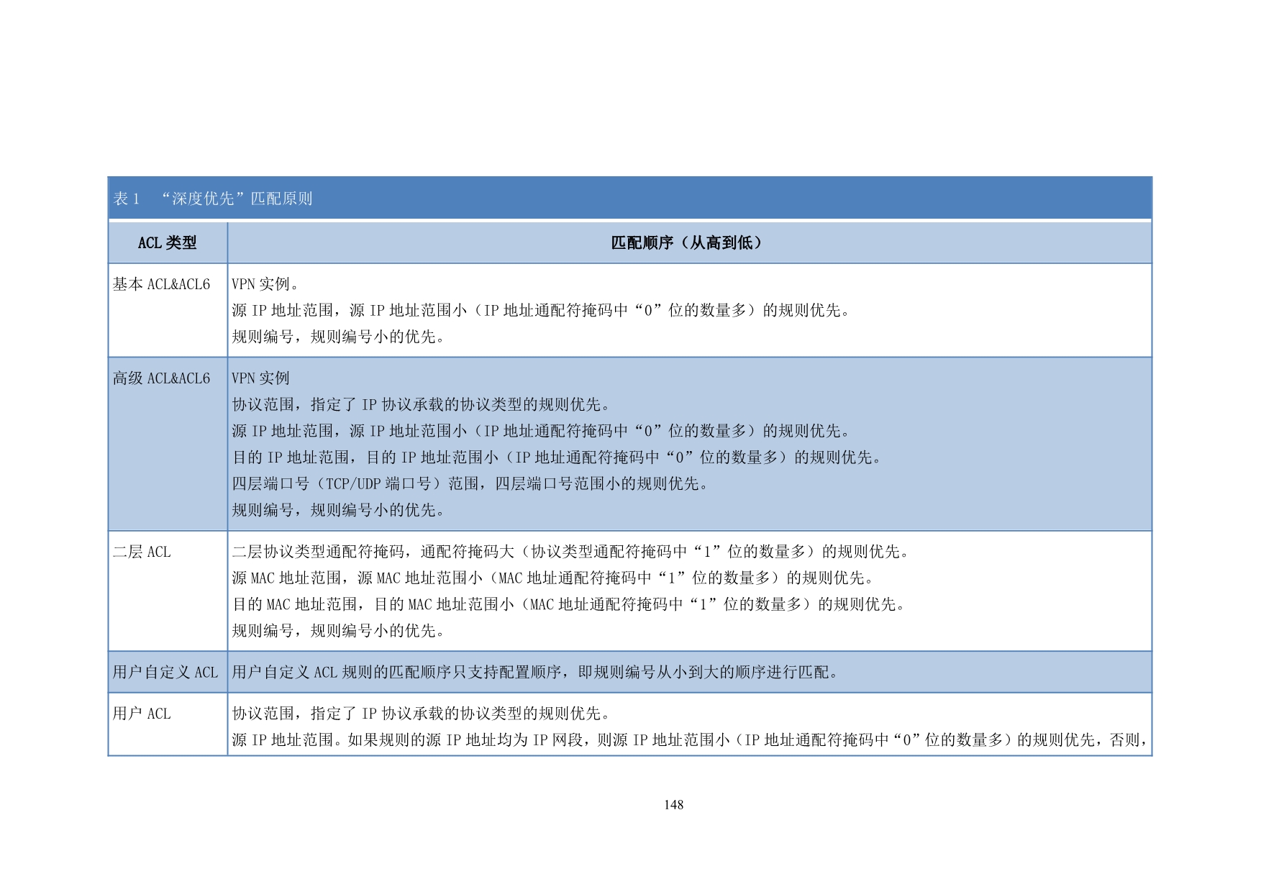The height and width of the screenshot is (892, 1261).
Task: Select the "用户 ACL" cell in the last row
Action: [142, 714]
